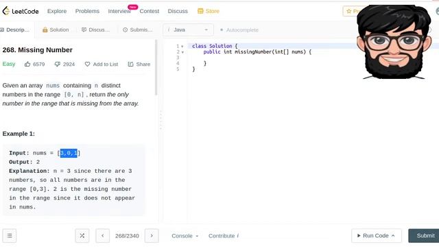
Task: Go to the next problem arrow
Action: (152, 236)
